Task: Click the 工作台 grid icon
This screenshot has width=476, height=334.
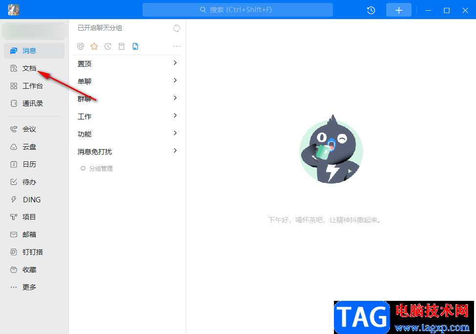Action: [14, 86]
